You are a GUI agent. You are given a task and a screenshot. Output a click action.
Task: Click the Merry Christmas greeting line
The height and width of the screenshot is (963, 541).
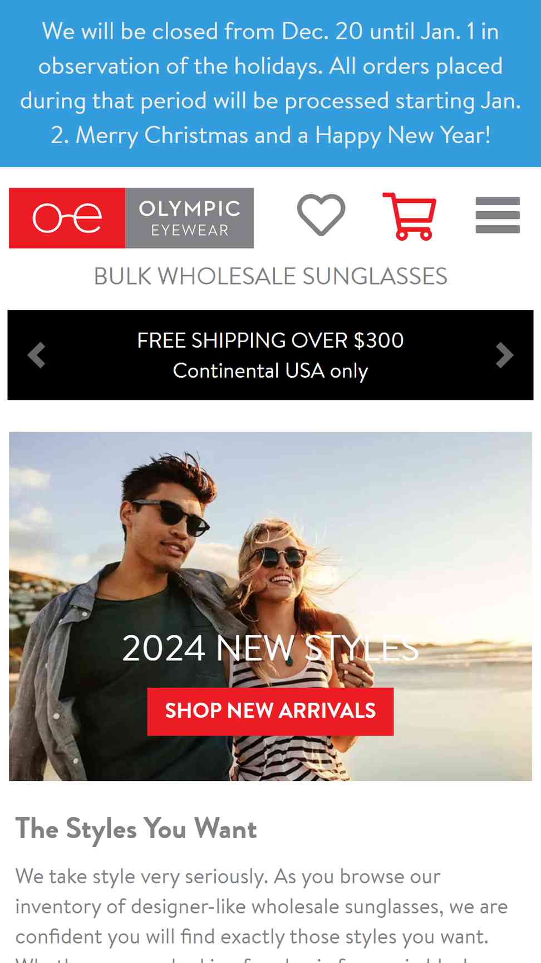[x=270, y=135]
